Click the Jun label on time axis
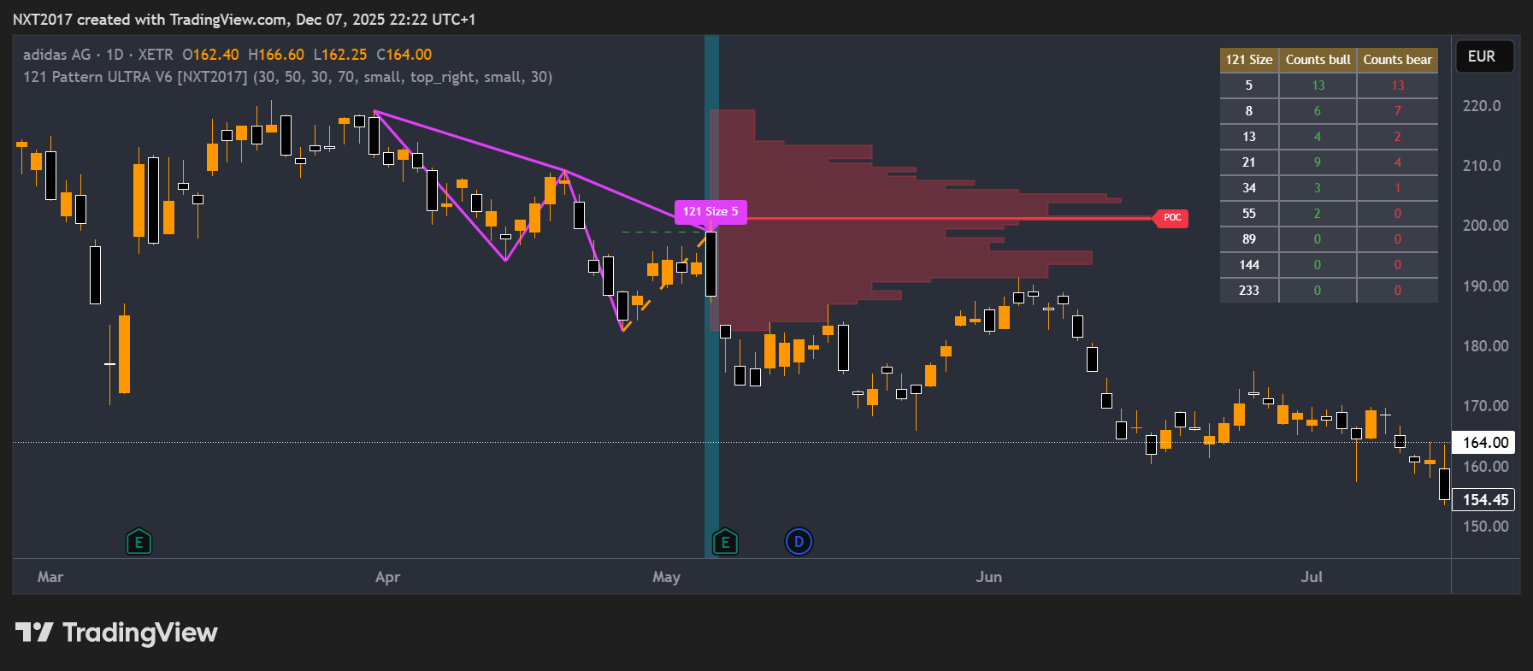The image size is (1533, 671). click(x=988, y=577)
